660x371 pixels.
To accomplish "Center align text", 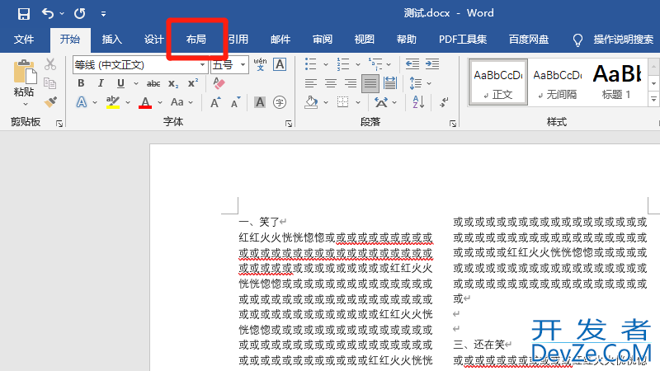I will [331, 83].
